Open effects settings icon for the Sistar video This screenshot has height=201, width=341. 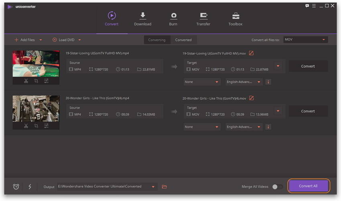47,81
